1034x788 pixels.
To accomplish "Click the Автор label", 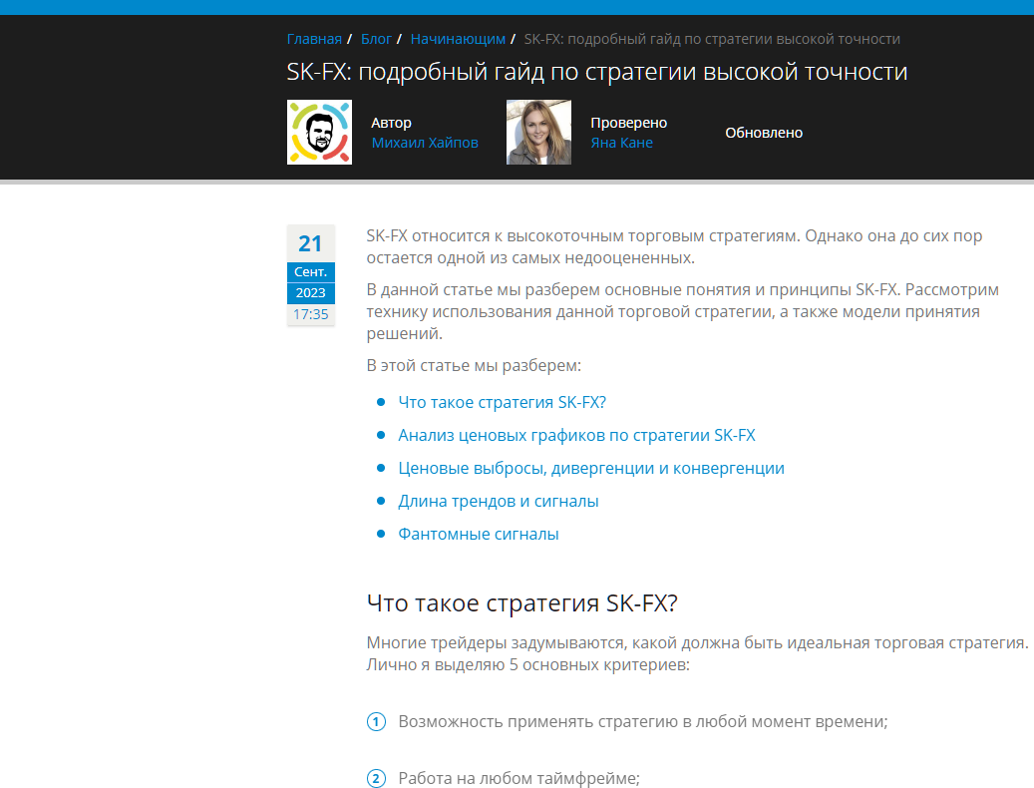I will [x=391, y=123].
